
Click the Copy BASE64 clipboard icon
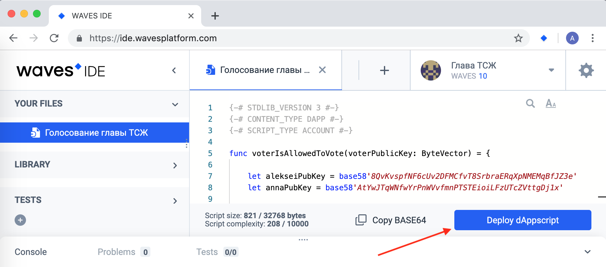click(361, 220)
